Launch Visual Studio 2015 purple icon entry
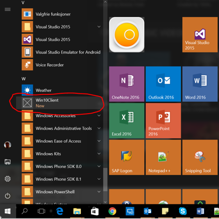 point(61,39)
